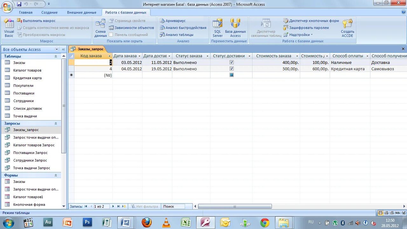Go to first record navigation arrow
Screen dimensions: 407x229
tap(86, 206)
